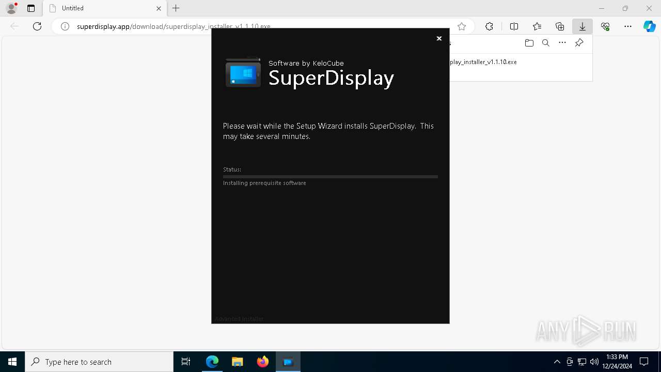Image resolution: width=661 pixels, height=372 pixels.
Task: Open Task View on the taskbar
Action: point(186,362)
